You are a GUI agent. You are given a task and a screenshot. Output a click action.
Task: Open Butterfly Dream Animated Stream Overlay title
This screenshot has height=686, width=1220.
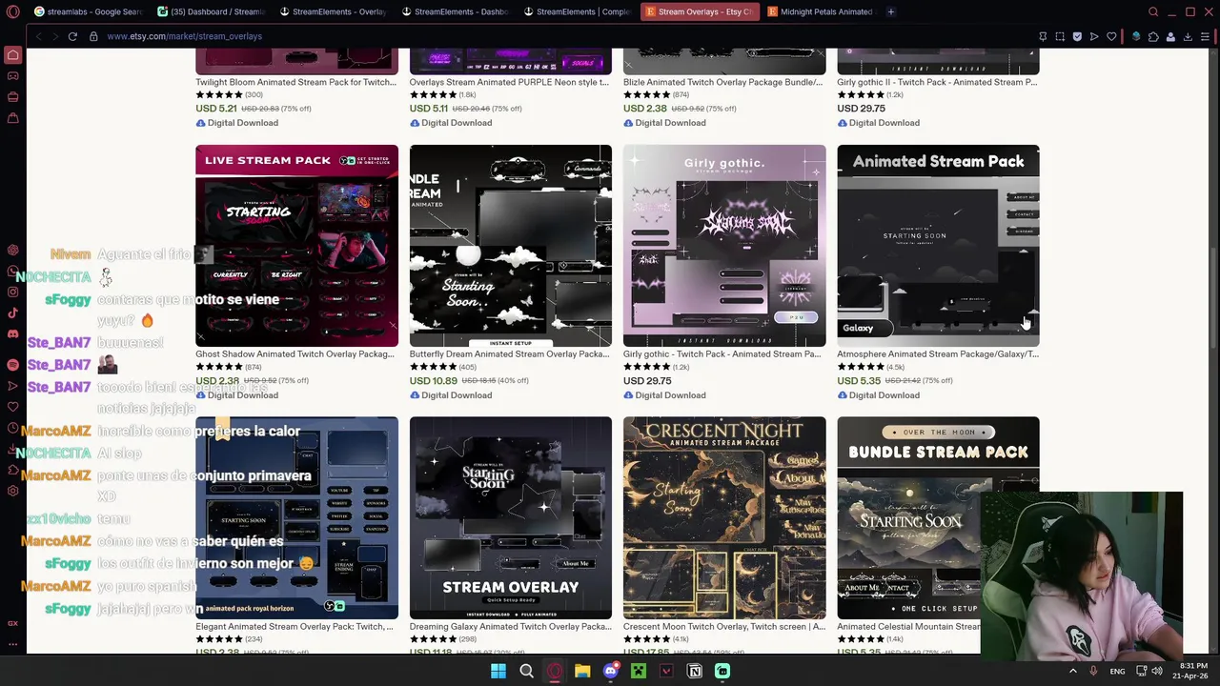(509, 354)
